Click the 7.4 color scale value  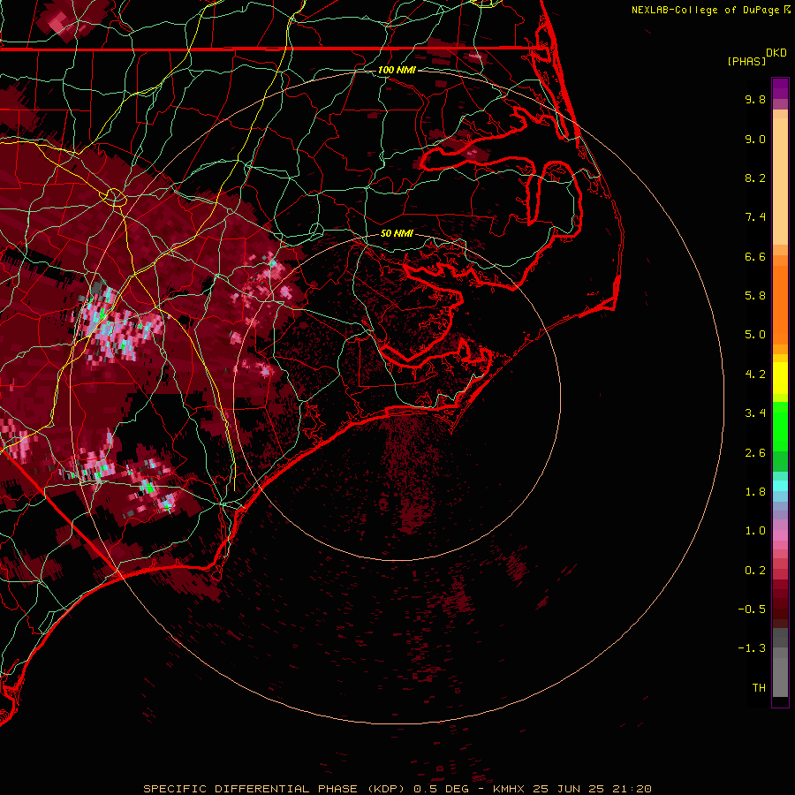pyautogui.click(x=755, y=217)
